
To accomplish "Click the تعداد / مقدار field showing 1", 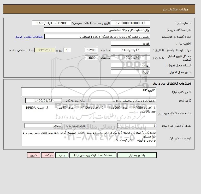I will click(137, 126).
